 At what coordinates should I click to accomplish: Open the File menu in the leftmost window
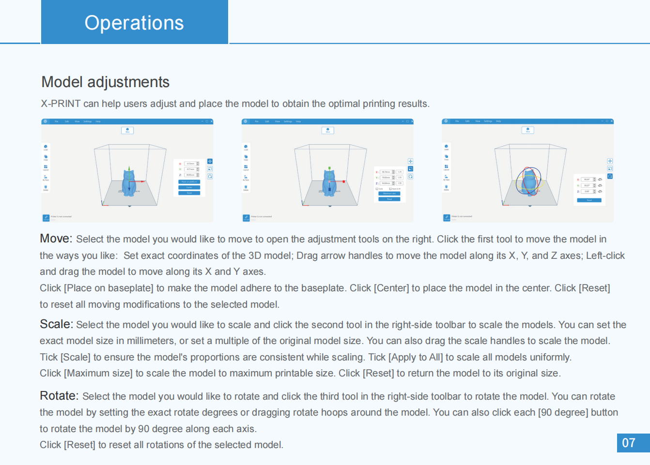(x=56, y=121)
